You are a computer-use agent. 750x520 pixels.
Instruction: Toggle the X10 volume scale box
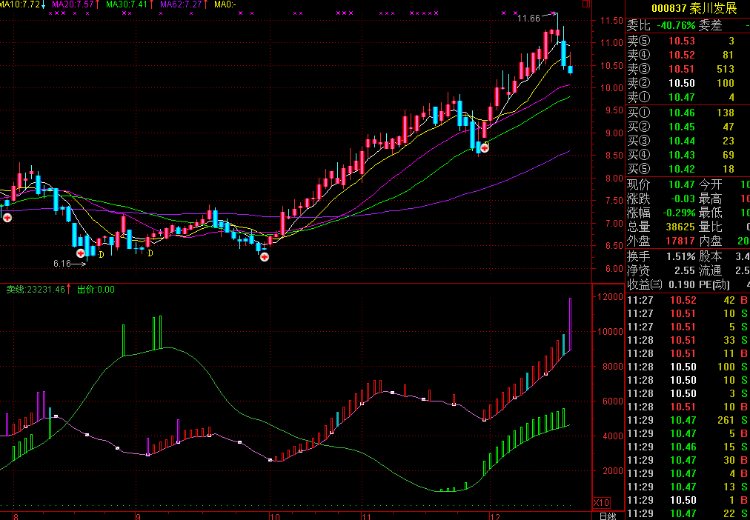coord(600,503)
